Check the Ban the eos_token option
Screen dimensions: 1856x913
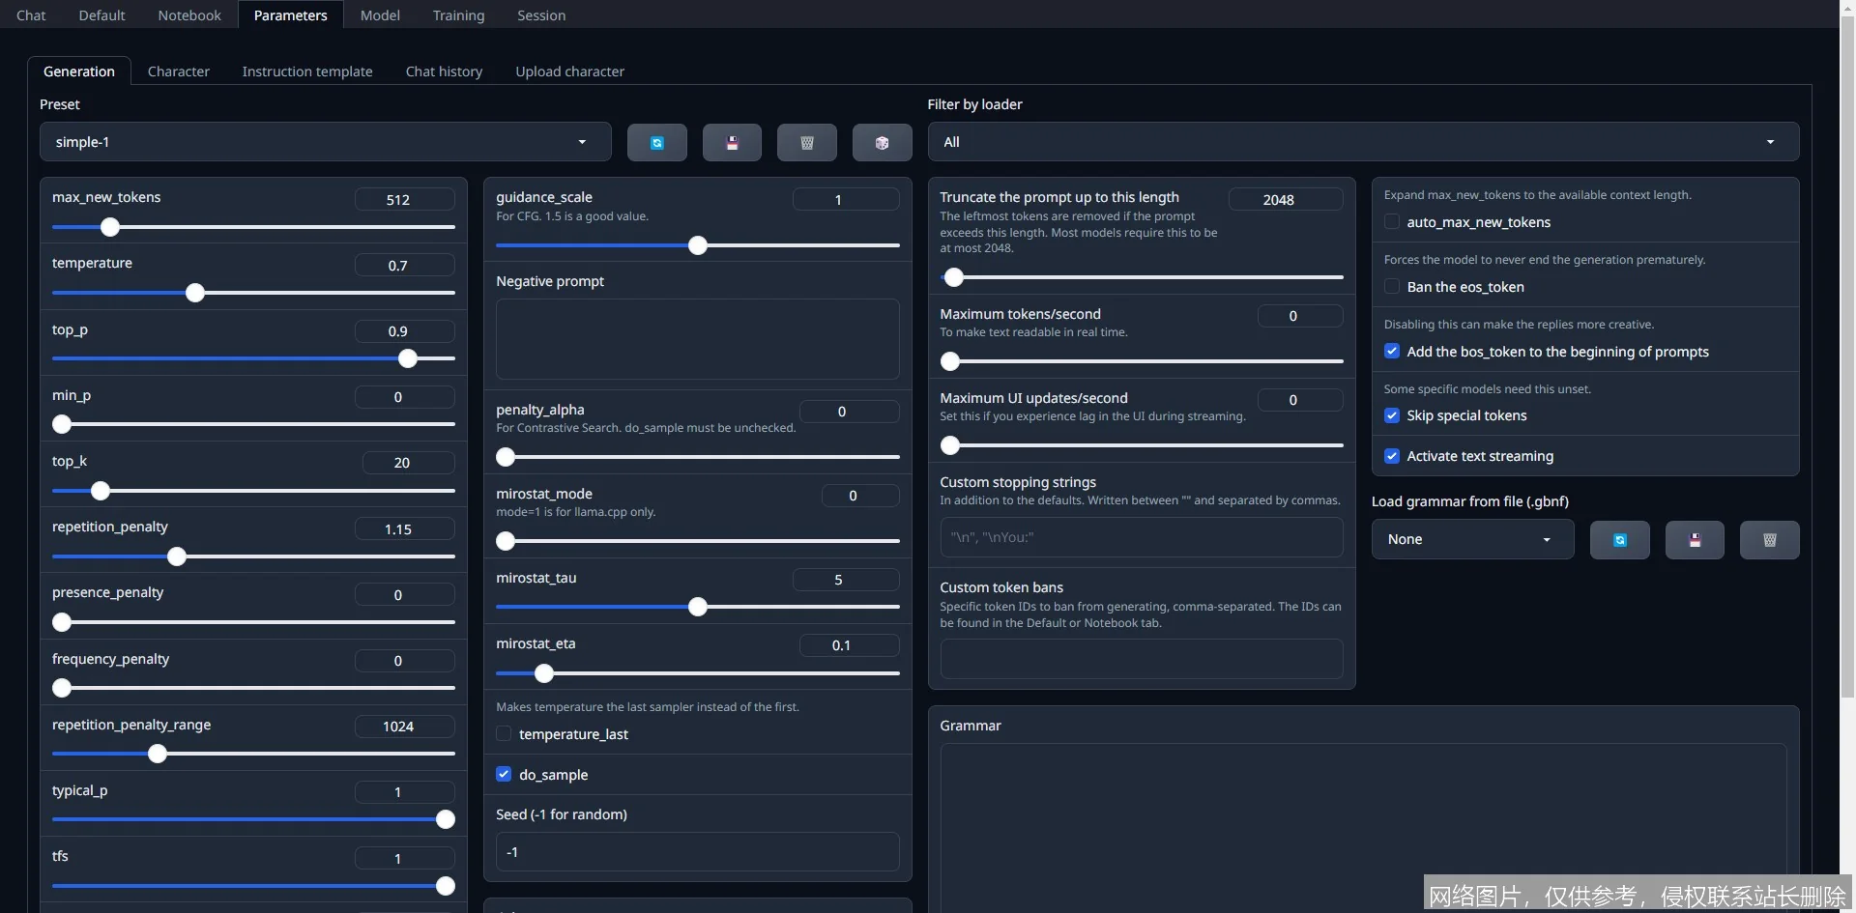tap(1392, 287)
